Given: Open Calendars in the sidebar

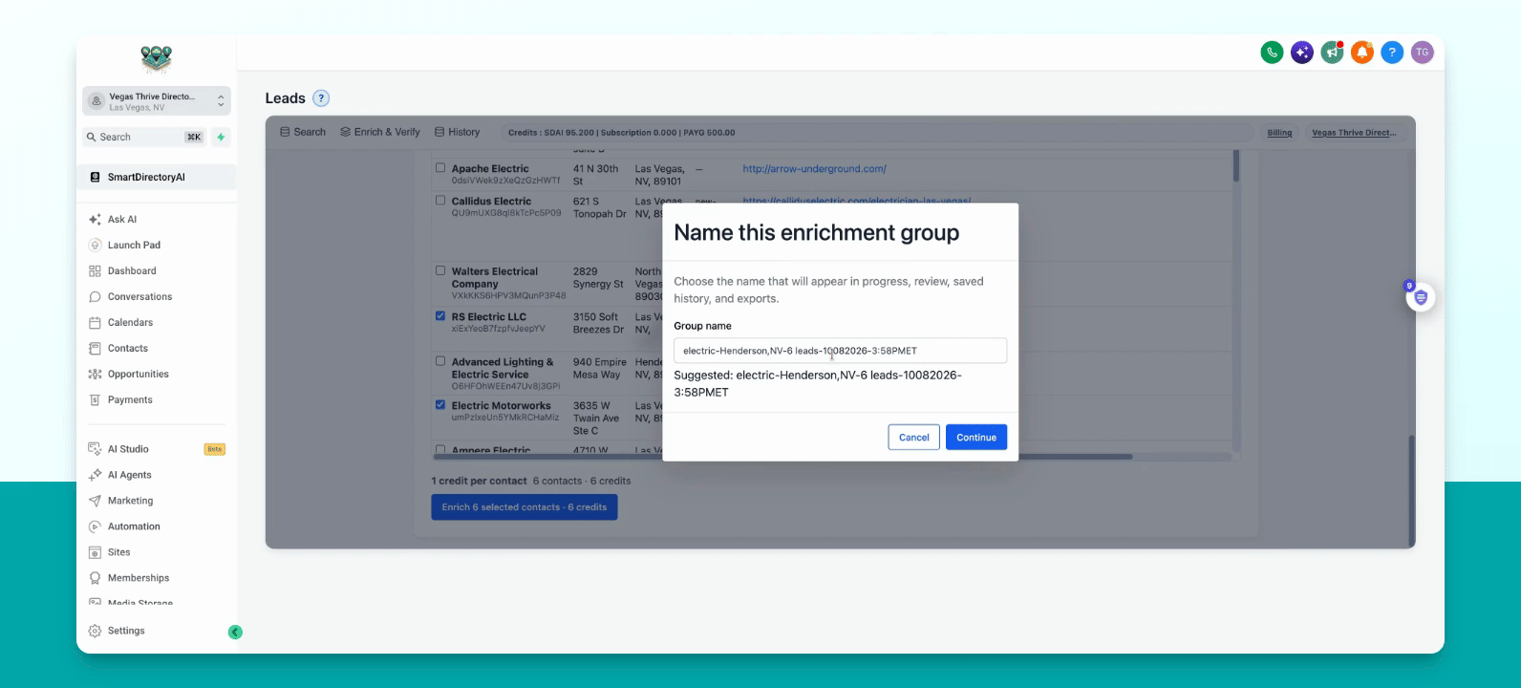Looking at the screenshot, I should (130, 322).
